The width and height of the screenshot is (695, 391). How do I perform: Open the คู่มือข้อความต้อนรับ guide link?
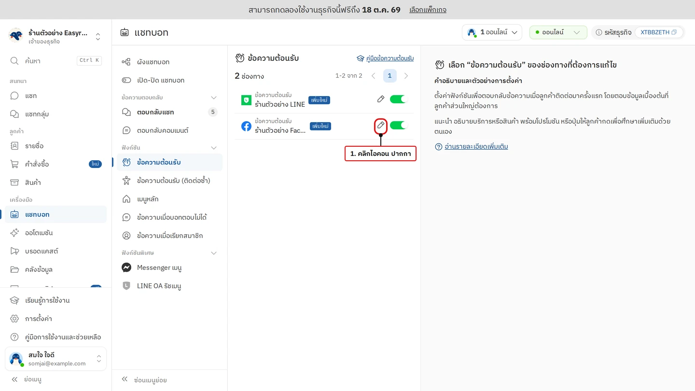point(385,58)
